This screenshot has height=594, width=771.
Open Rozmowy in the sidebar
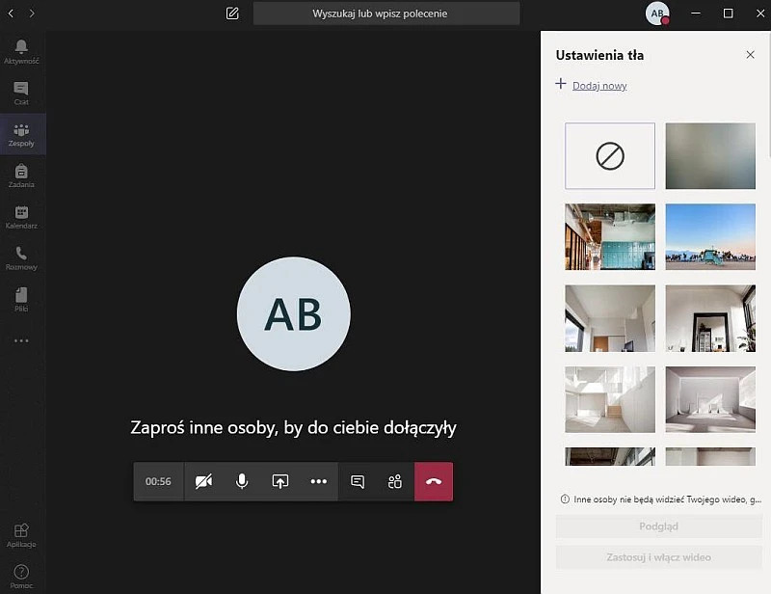click(21, 258)
